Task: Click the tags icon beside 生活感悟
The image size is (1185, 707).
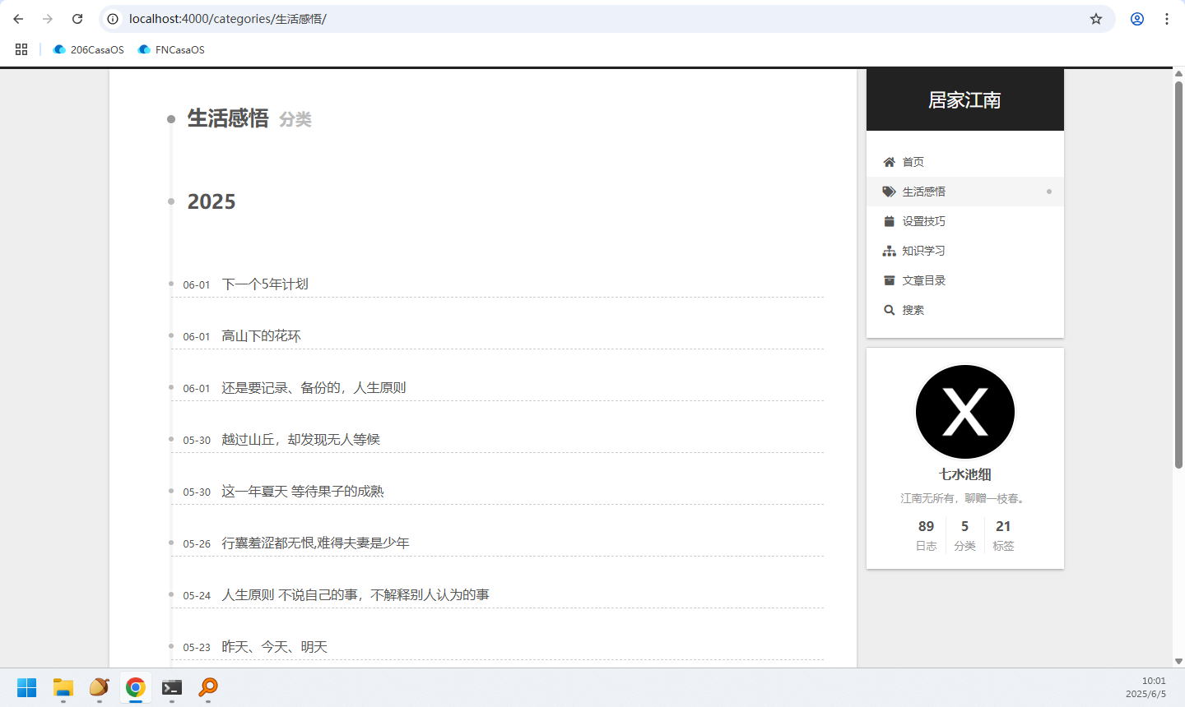Action: [x=889, y=192]
